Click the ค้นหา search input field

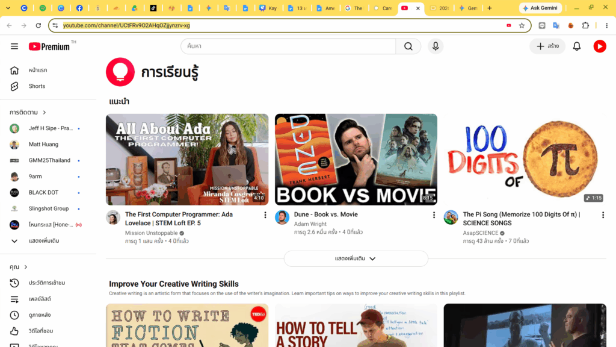[288, 46]
